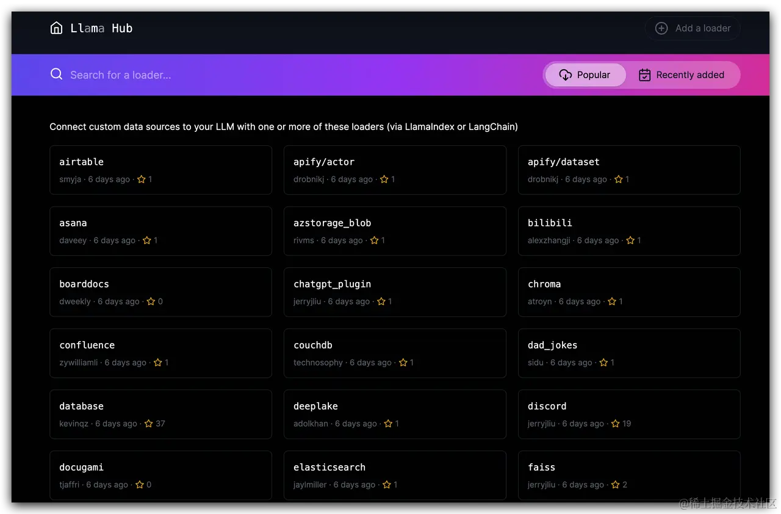Click the Llama Hub home icon
This screenshot has width=781, height=514.
[x=56, y=28]
